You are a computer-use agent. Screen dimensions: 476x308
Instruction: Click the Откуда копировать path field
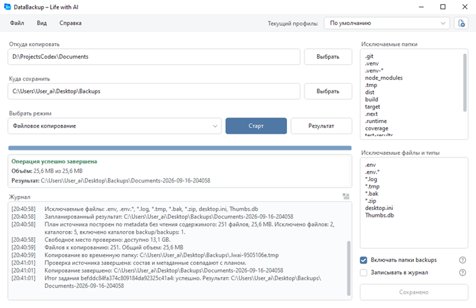(x=154, y=57)
